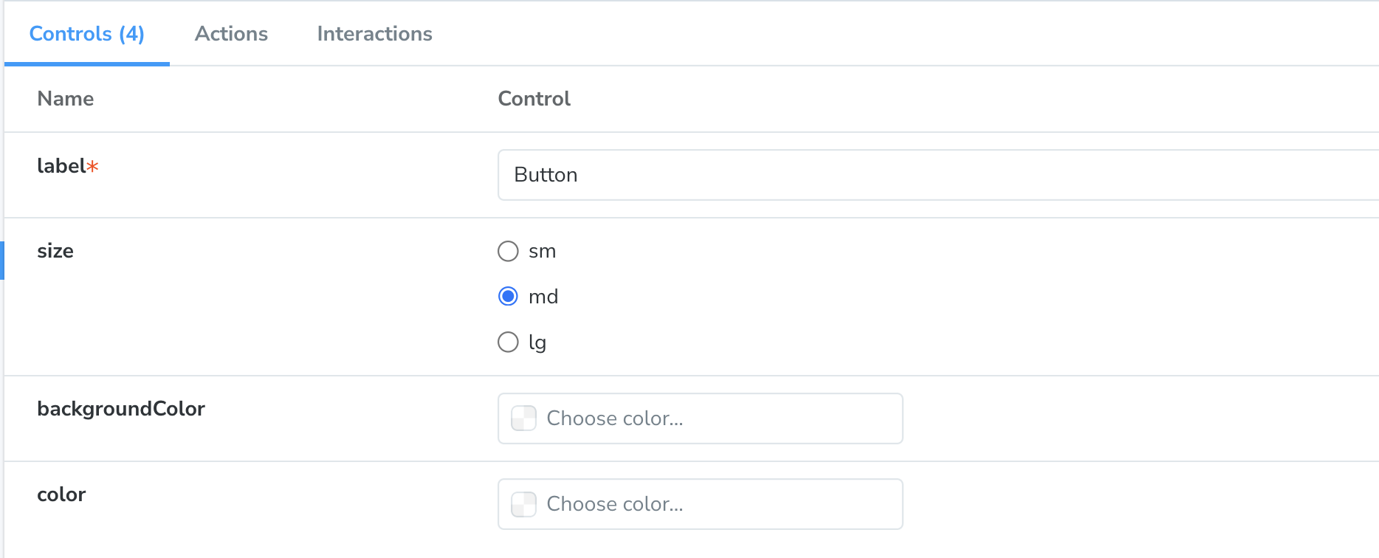1379x558 pixels.
Task: Select the md size radio button
Action: coord(508,297)
